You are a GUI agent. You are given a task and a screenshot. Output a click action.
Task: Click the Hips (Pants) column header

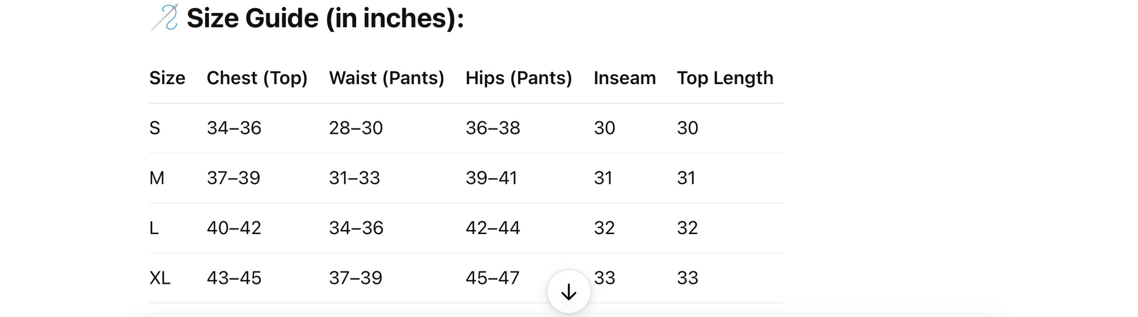coord(519,78)
